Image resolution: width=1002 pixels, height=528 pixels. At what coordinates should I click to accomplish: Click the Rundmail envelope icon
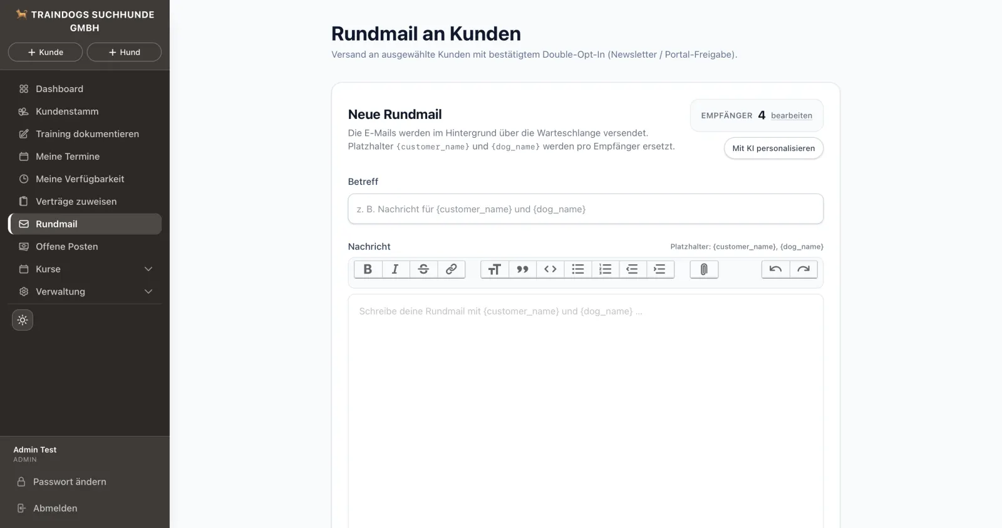point(24,224)
